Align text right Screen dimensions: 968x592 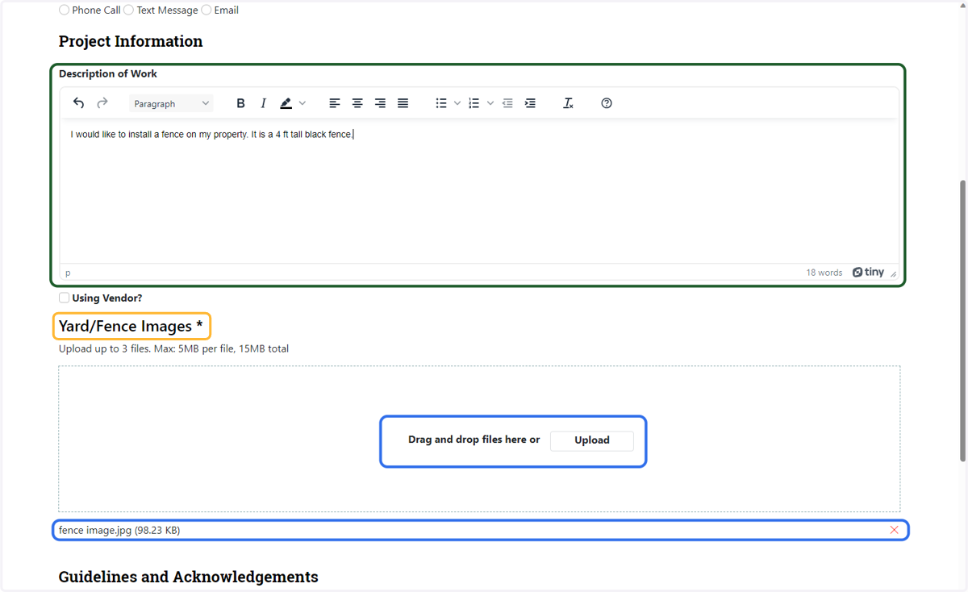coord(380,103)
